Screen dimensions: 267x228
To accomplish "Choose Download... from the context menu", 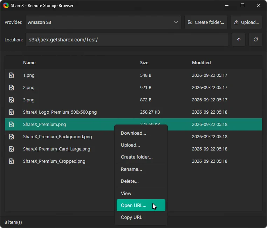I will (141, 133).
